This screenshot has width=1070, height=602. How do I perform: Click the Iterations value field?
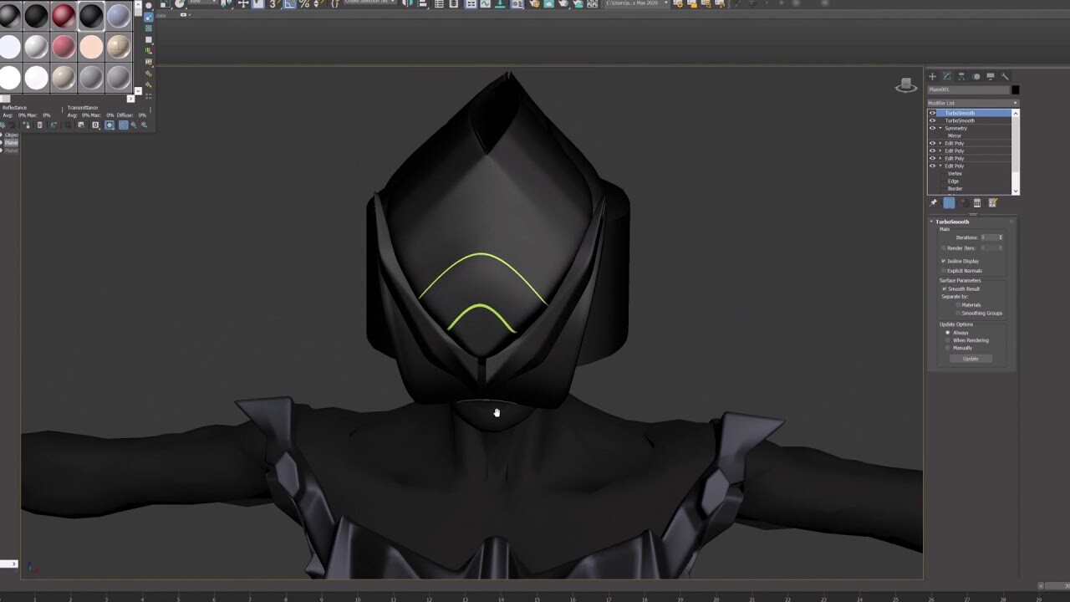[x=989, y=237]
